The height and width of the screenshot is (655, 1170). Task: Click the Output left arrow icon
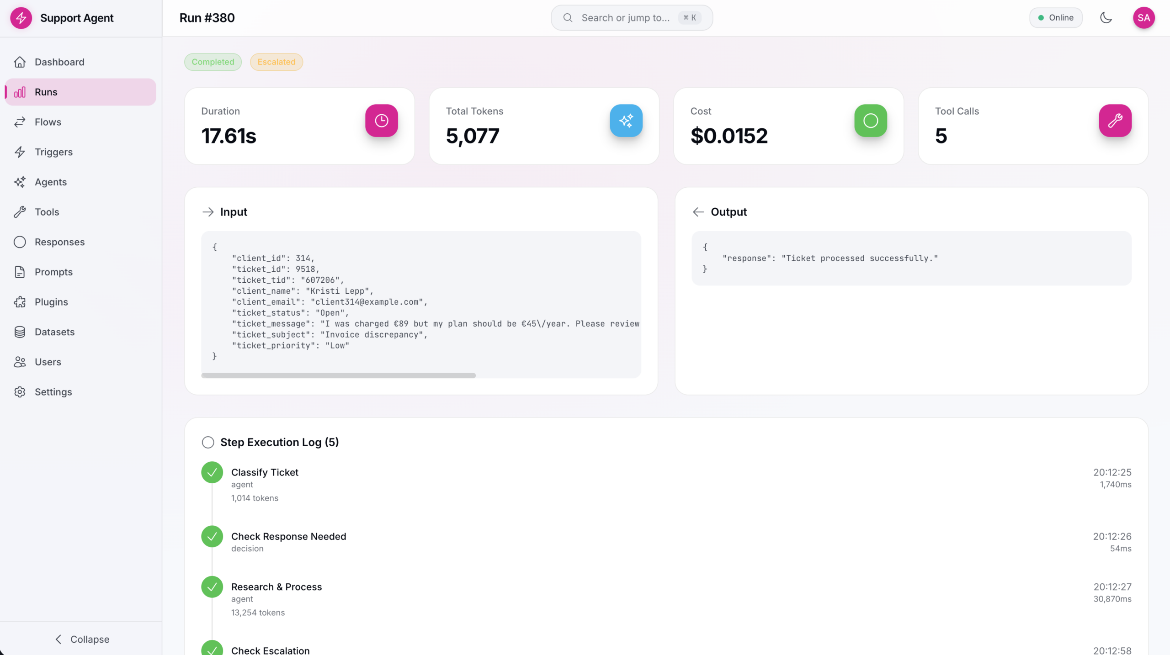click(x=698, y=212)
